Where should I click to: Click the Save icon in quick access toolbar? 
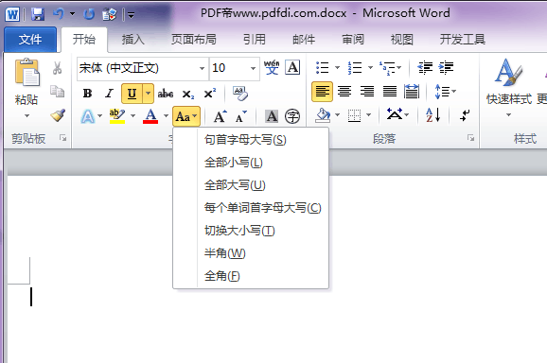(x=38, y=14)
